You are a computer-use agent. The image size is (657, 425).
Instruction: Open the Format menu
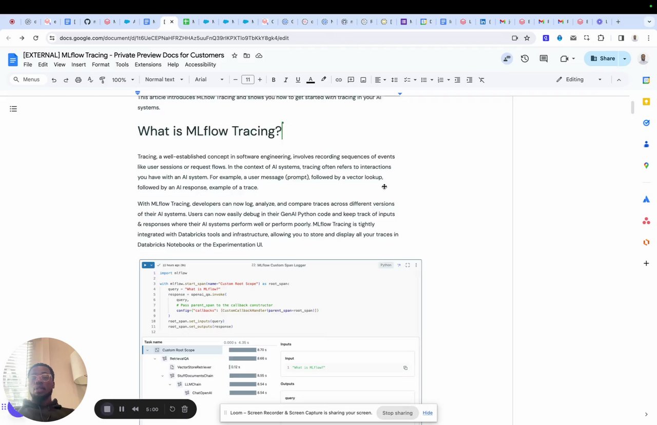point(101,65)
